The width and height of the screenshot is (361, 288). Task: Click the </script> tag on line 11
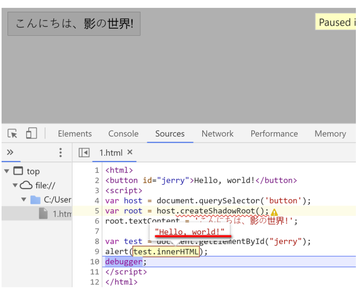[126, 272]
